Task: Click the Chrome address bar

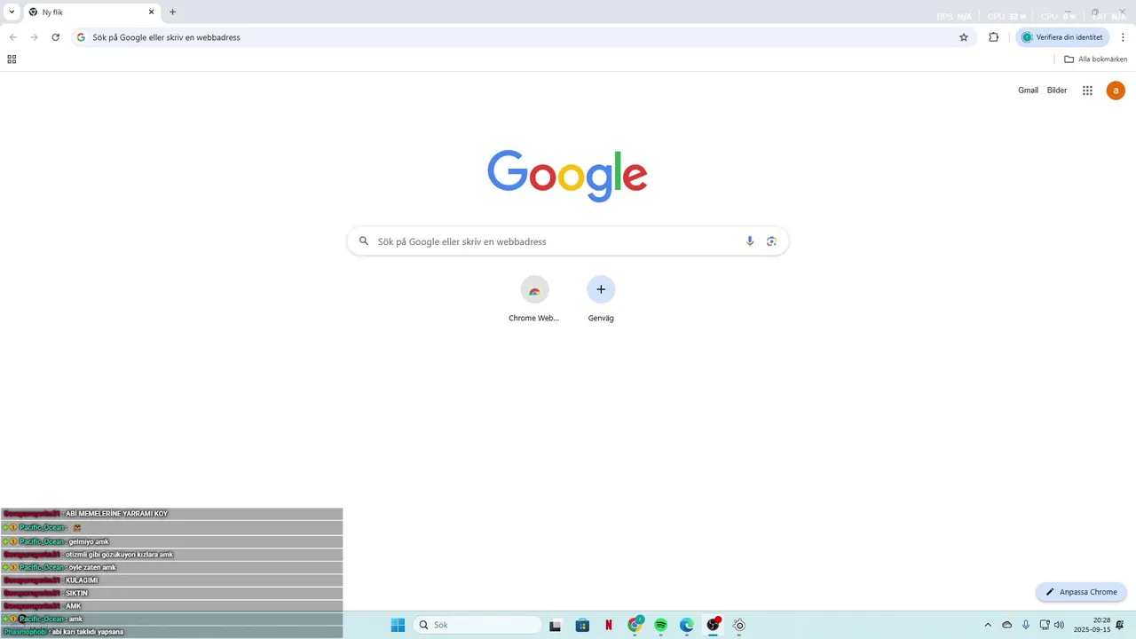Action: [524, 37]
